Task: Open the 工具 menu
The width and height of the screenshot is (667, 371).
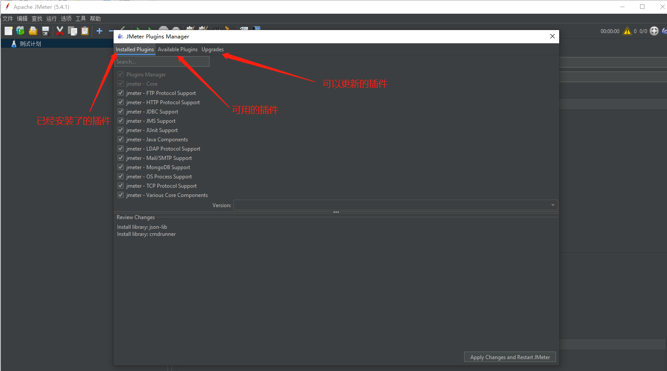Action: coord(81,19)
